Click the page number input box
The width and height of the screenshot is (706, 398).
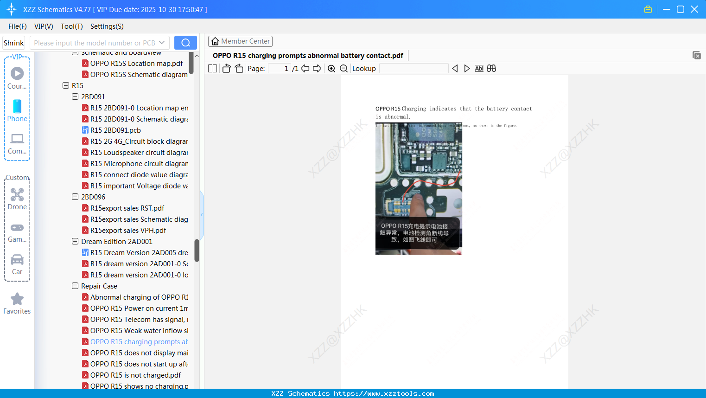tap(280, 69)
